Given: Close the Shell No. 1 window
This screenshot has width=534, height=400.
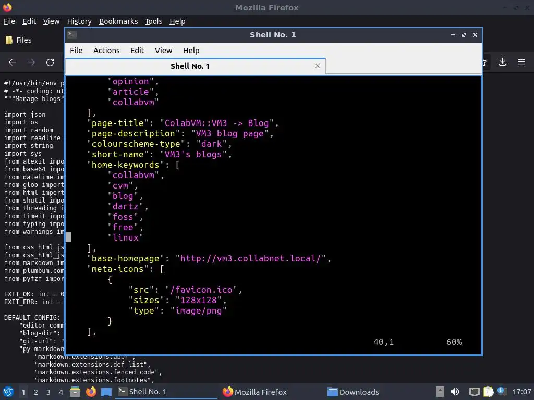Looking at the screenshot, I should point(475,35).
